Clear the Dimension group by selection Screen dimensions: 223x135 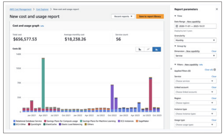pos(214,51)
